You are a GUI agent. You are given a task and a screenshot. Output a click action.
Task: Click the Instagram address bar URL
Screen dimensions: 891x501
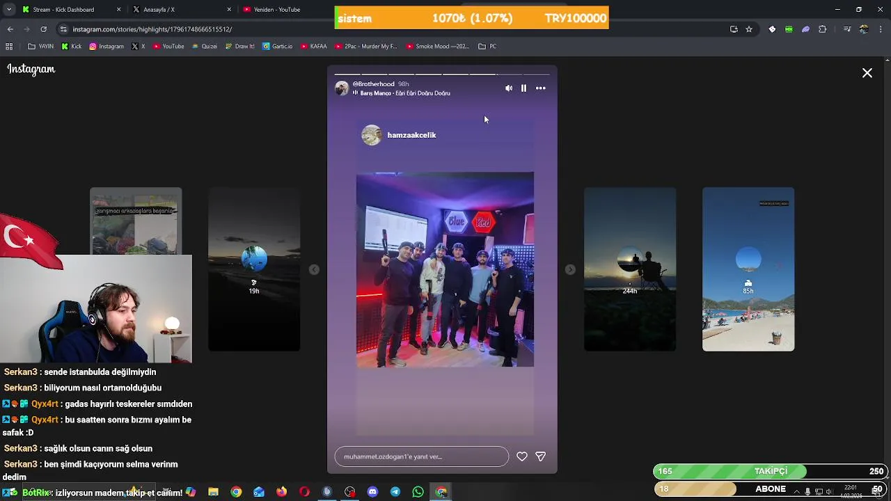tap(152, 29)
